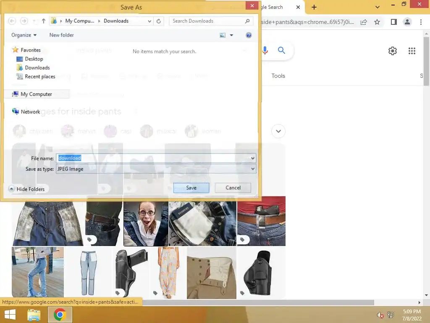Toggle Chrome side panel
430x323 pixels.
coord(393,22)
